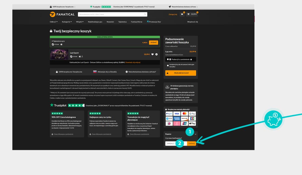The height and width of the screenshot is (175, 302).
Task: Open the Wspierać się menu item
Action: (192, 22)
